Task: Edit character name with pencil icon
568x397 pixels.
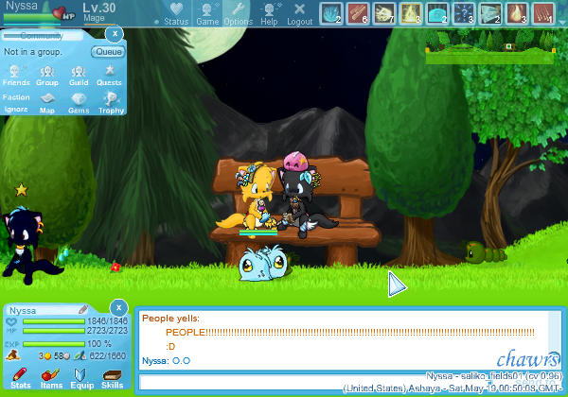Action: click(x=83, y=309)
